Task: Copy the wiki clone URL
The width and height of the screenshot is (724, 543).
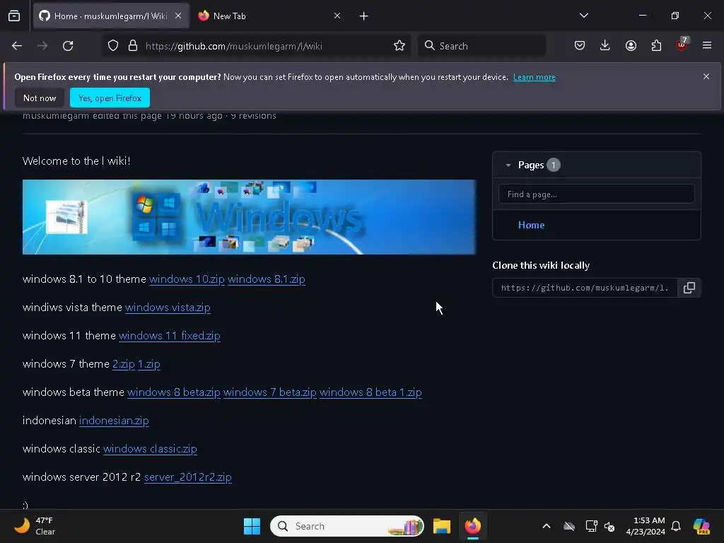Action: tap(689, 288)
